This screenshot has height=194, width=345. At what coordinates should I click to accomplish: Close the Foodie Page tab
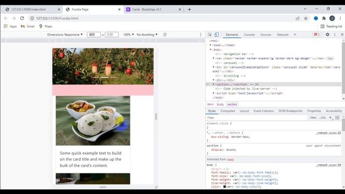pyautogui.click(x=119, y=10)
